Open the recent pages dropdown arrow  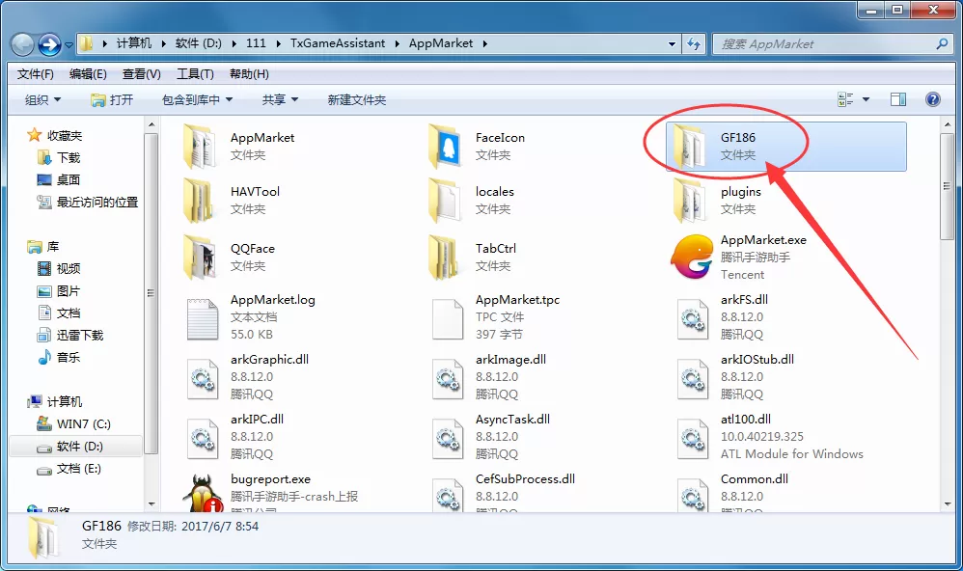(x=69, y=44)
